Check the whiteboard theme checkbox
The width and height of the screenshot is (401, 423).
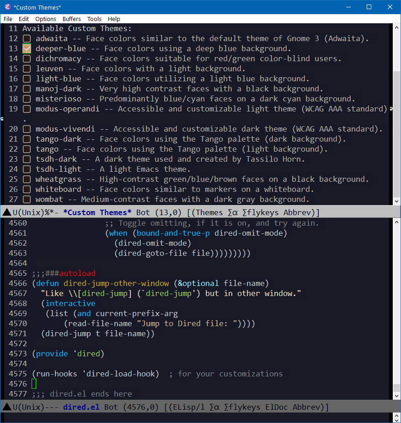pos(27,190)
